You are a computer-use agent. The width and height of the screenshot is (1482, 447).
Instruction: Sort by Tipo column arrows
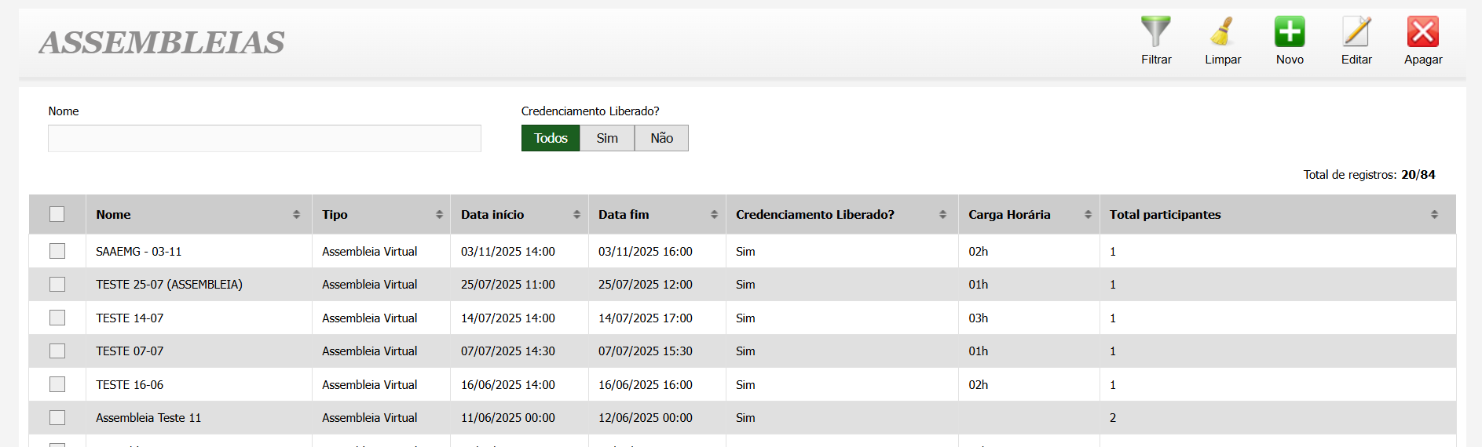(x=439, y=215)
